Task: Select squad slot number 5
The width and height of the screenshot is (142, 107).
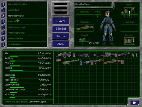Action: (x=3, y=27)
